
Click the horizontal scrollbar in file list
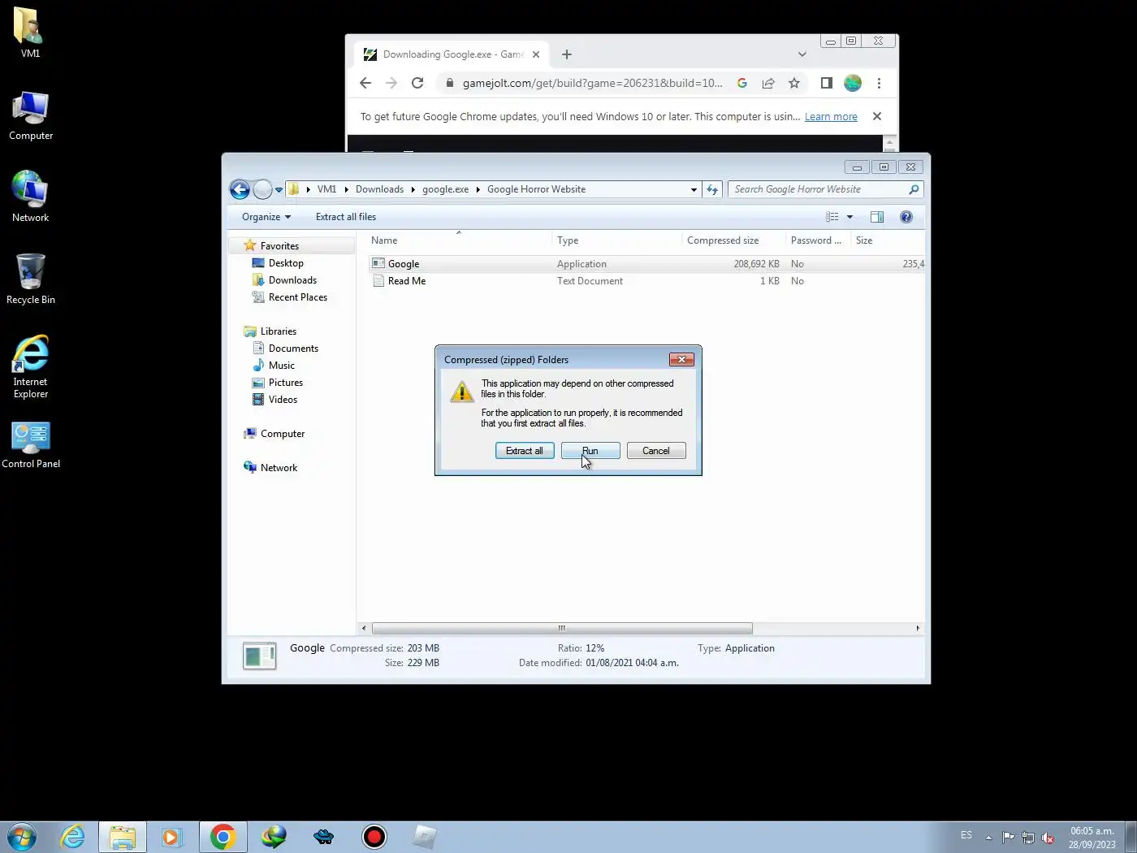click(x=561, y=628)
